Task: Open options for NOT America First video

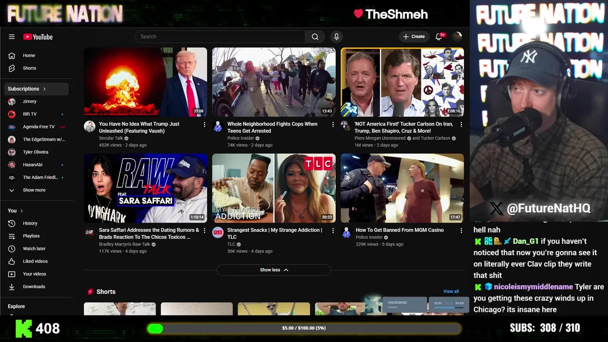Action: (x=461, y=124)
